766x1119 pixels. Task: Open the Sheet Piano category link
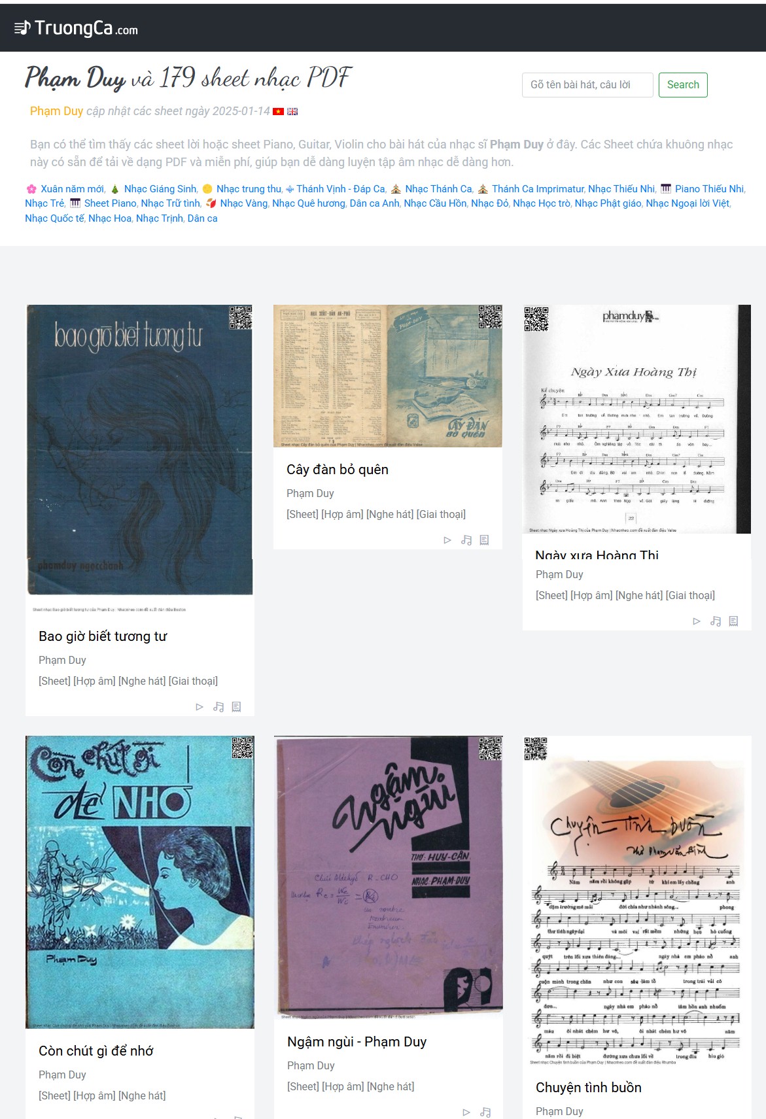click(x=110, y=203)
